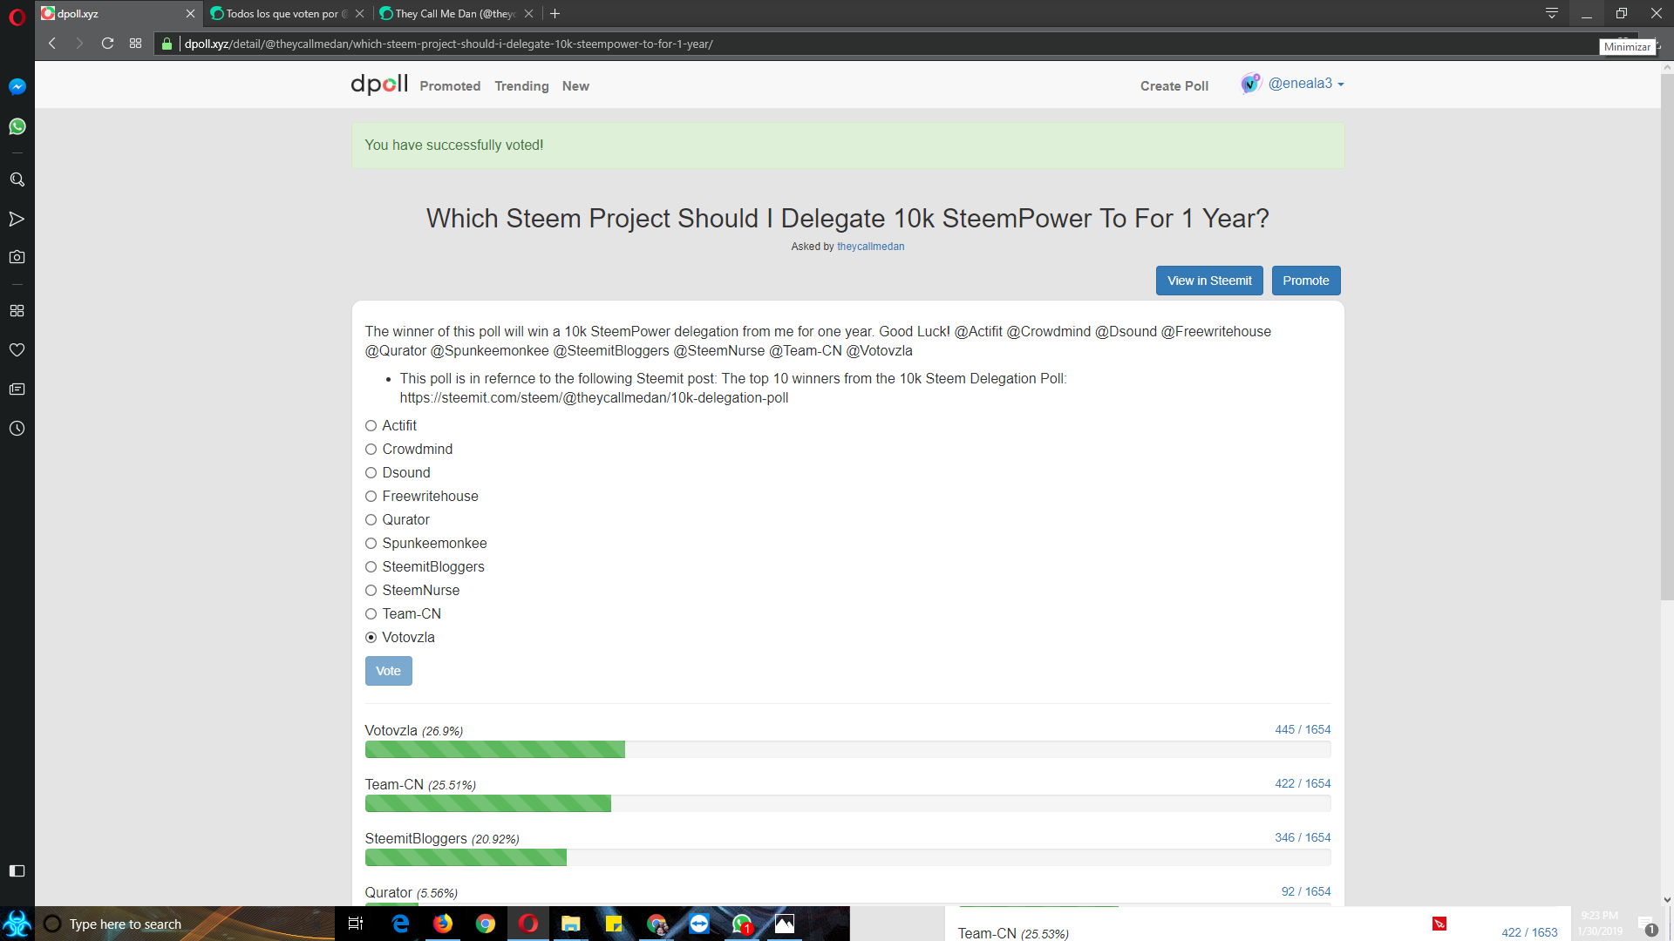Select the Actifit radio option

pos(371,426)
